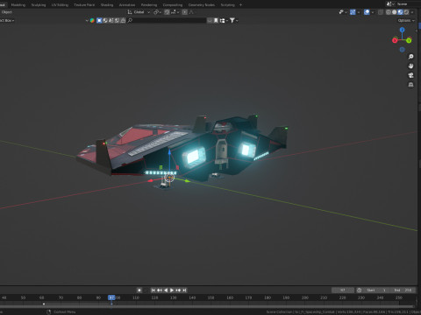Open the Compositing workspace tab

point(173,5)
